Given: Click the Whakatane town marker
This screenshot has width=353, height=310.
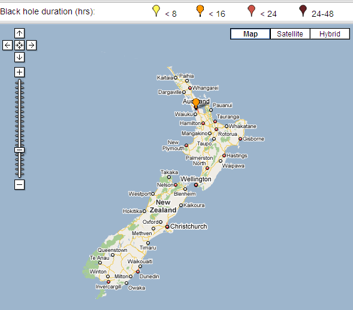Looking at the screenshot, I should pos(227,126).
